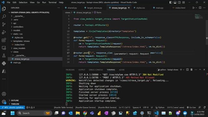Open the Terminal menu
Image resolution: width=208 pixels, height=117 pixels.
pos(52,2)
